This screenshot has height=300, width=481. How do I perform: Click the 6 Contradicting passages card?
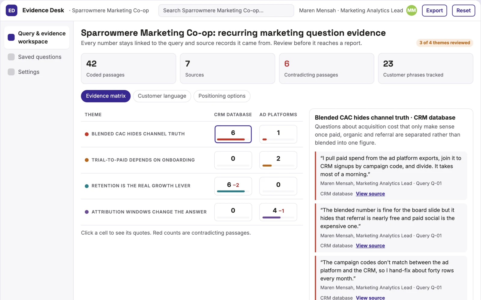(x=326, y=68)
